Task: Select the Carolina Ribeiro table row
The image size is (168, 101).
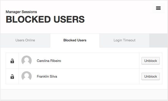Action: click(84, 61)
